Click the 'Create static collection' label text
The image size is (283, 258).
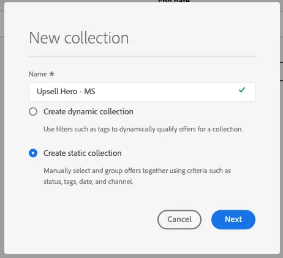(83, 153)
